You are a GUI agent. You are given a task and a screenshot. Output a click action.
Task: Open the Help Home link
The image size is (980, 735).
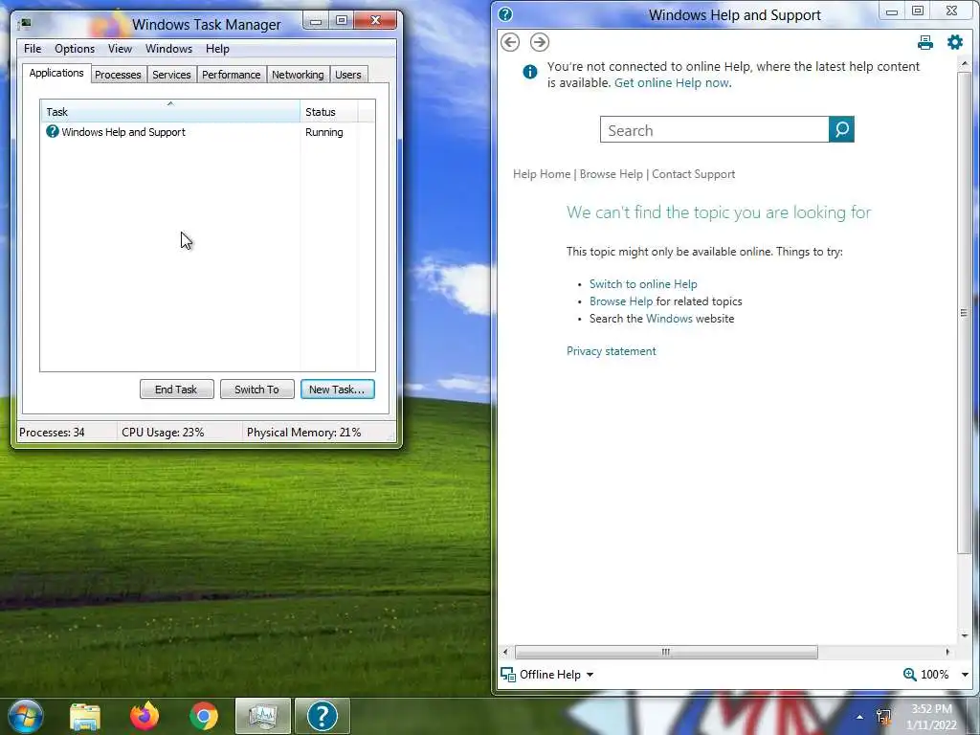[542, 174]
